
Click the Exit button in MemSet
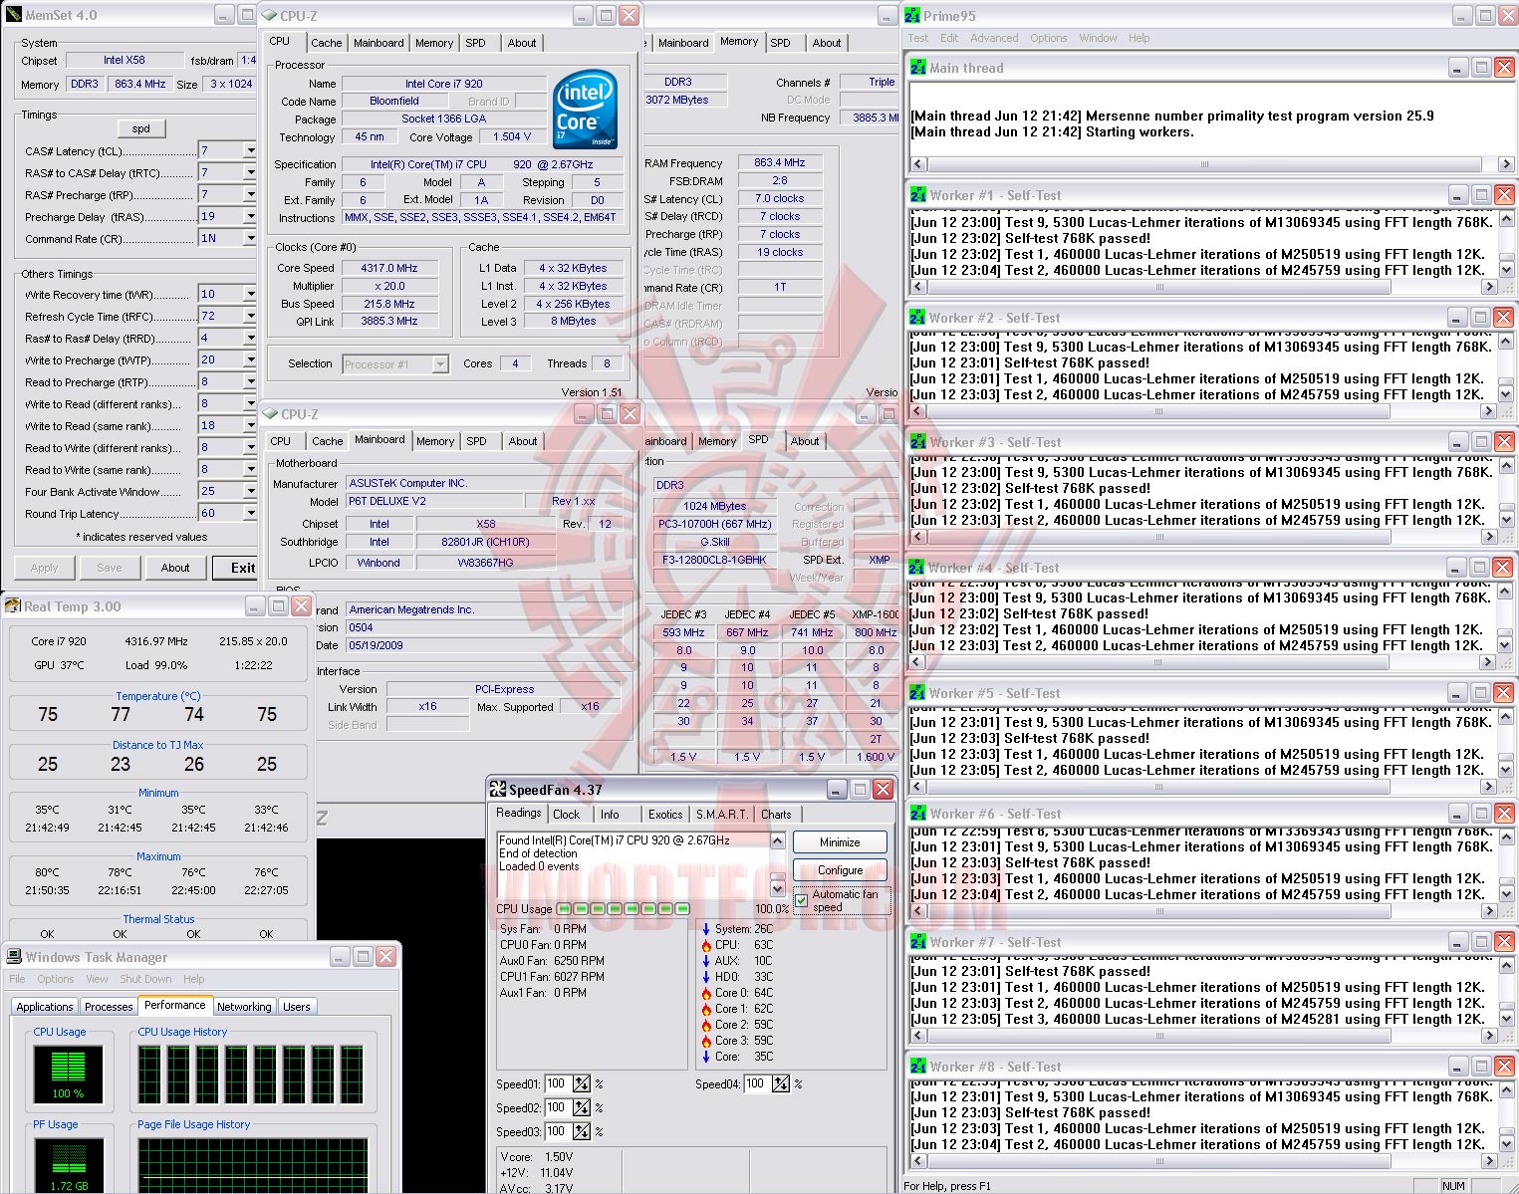236,568
